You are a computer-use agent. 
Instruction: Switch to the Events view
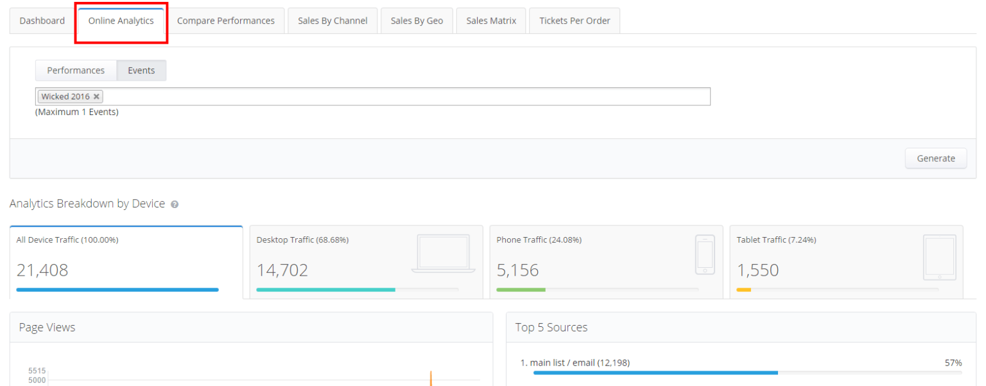[x=141, y=70]
